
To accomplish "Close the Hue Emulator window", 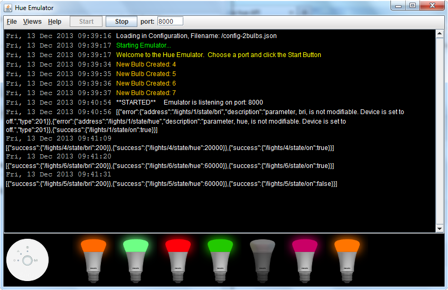I will 433,5.
